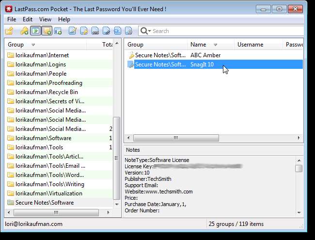315x240 pixels.
Task: Click folder icon of lorikaufman\Virtualization
Action: click(11, 193)
